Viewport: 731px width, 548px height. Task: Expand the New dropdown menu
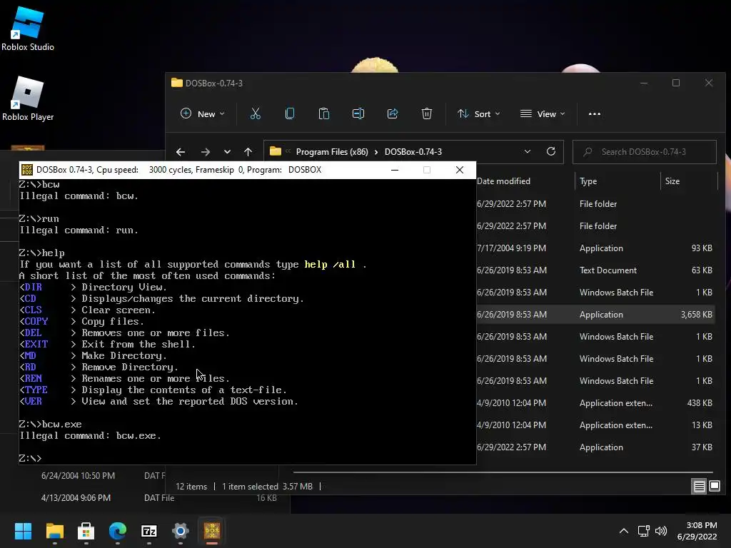click(202, 113)
